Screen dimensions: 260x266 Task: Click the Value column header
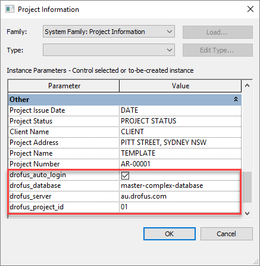pyautogui.click(x=180, y=86)
